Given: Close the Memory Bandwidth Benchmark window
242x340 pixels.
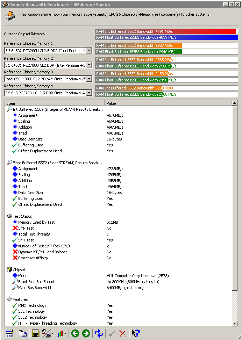Looking at the screenshot, I should (238, 4).
